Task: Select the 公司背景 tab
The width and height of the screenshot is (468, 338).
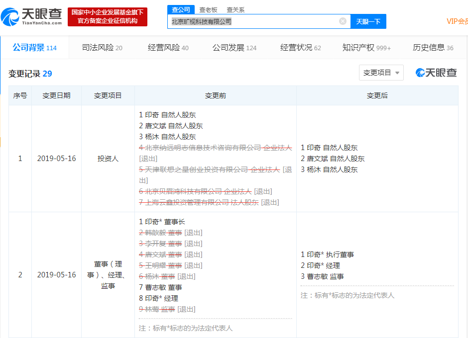Action: pyautogui.click(x=34, y=48)
